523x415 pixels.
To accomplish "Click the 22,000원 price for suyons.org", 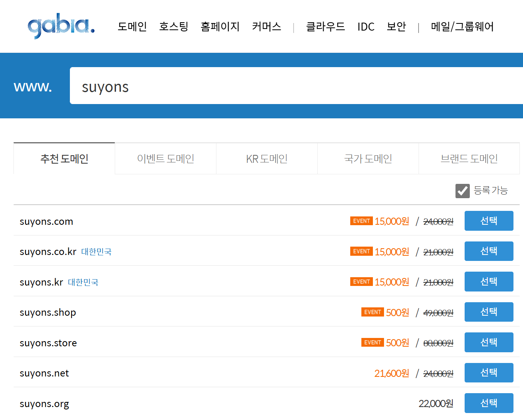I will tap(436, 403).
